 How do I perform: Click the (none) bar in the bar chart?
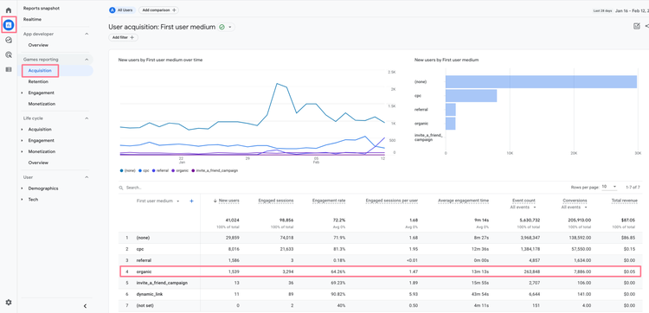[x=541, y=82]
